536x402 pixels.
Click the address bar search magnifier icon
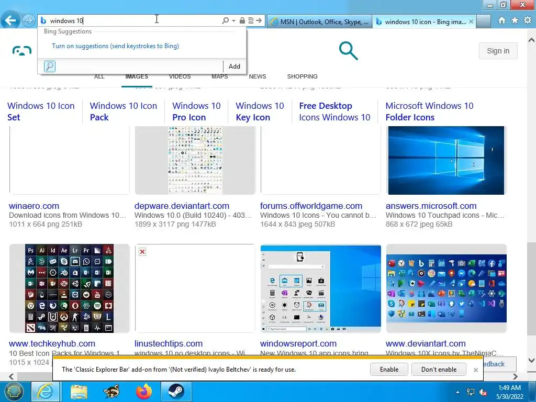tap(225, 20)
